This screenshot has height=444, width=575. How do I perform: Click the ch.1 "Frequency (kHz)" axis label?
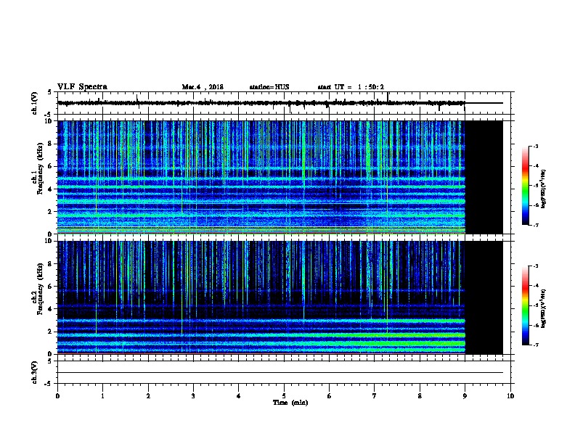pos(40,168)
